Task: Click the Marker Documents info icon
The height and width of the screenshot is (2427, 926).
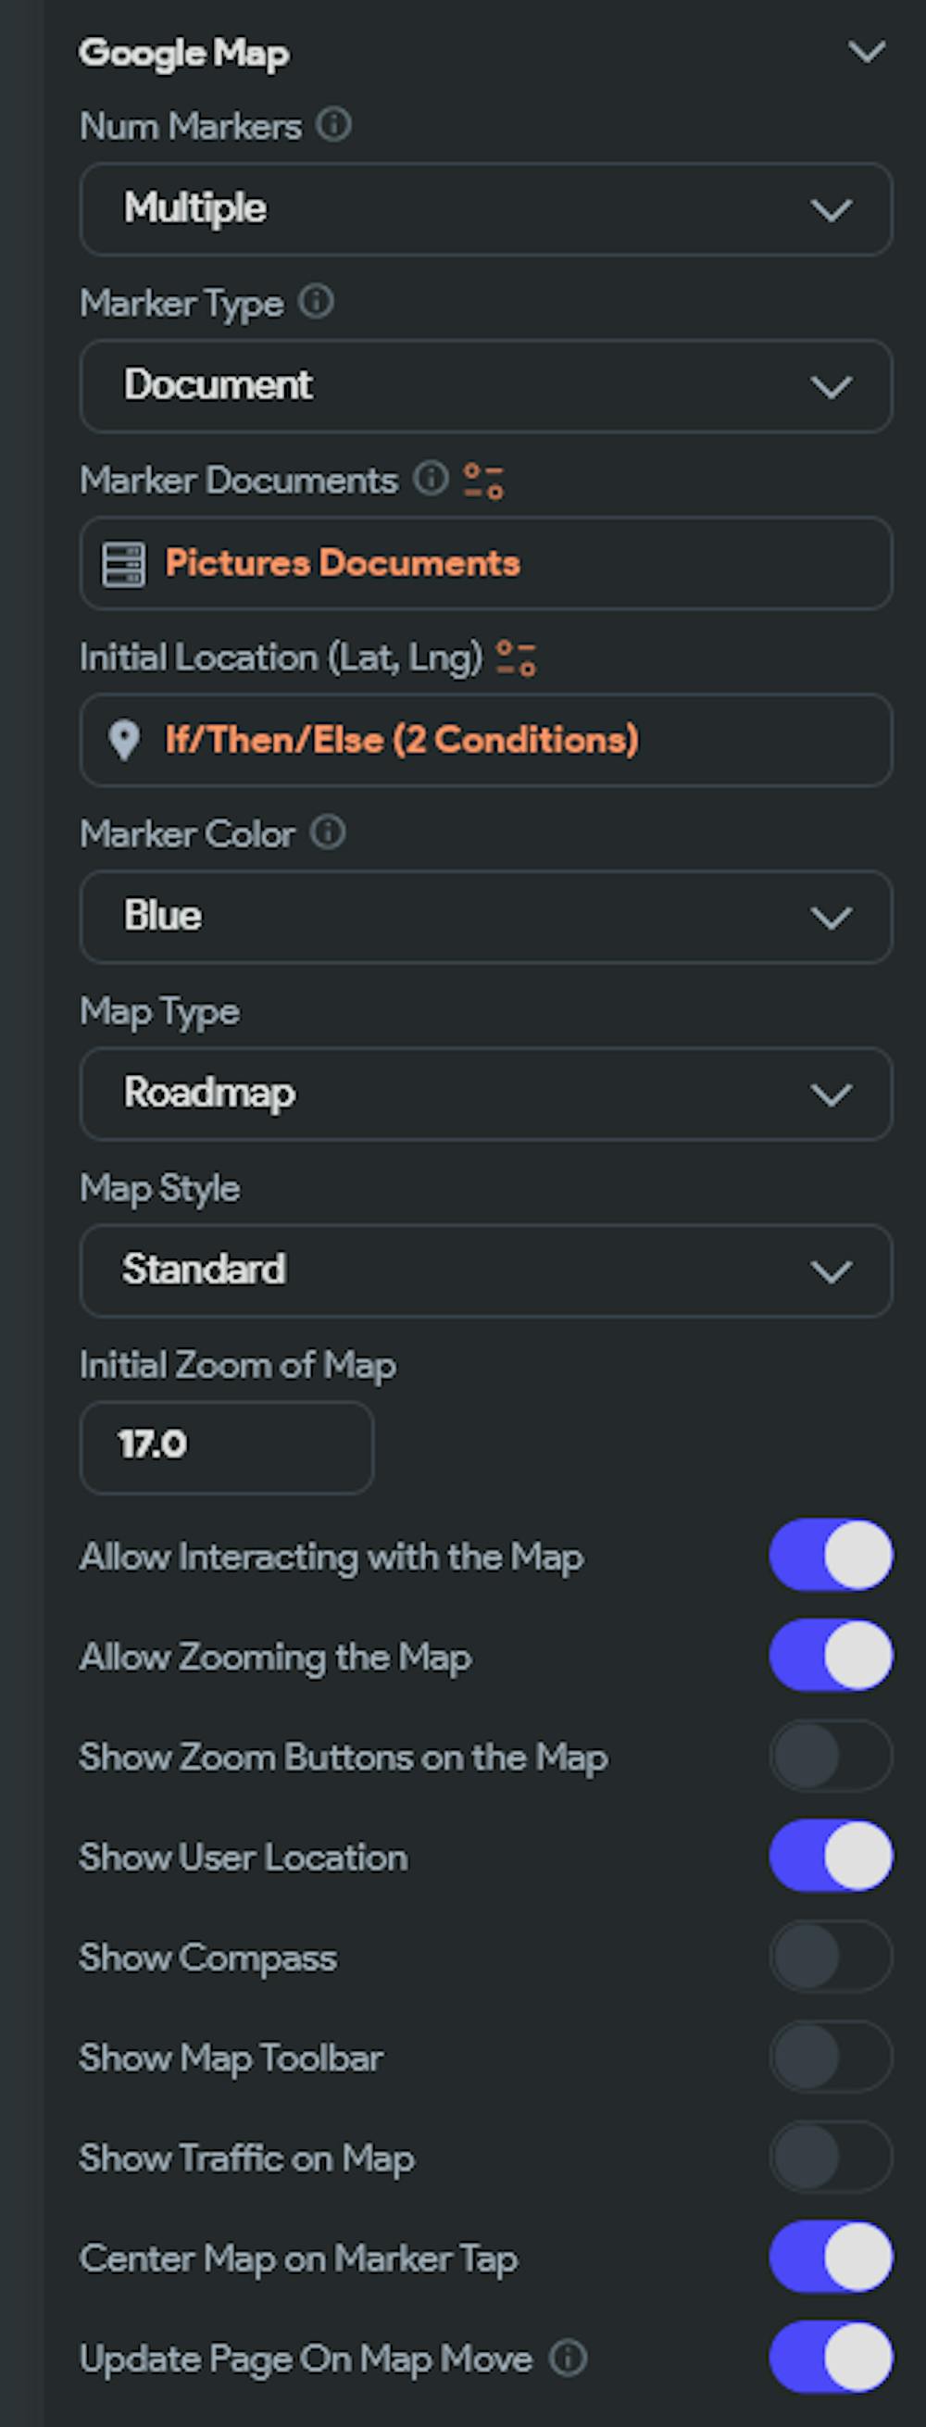Action: pos(431,479)
